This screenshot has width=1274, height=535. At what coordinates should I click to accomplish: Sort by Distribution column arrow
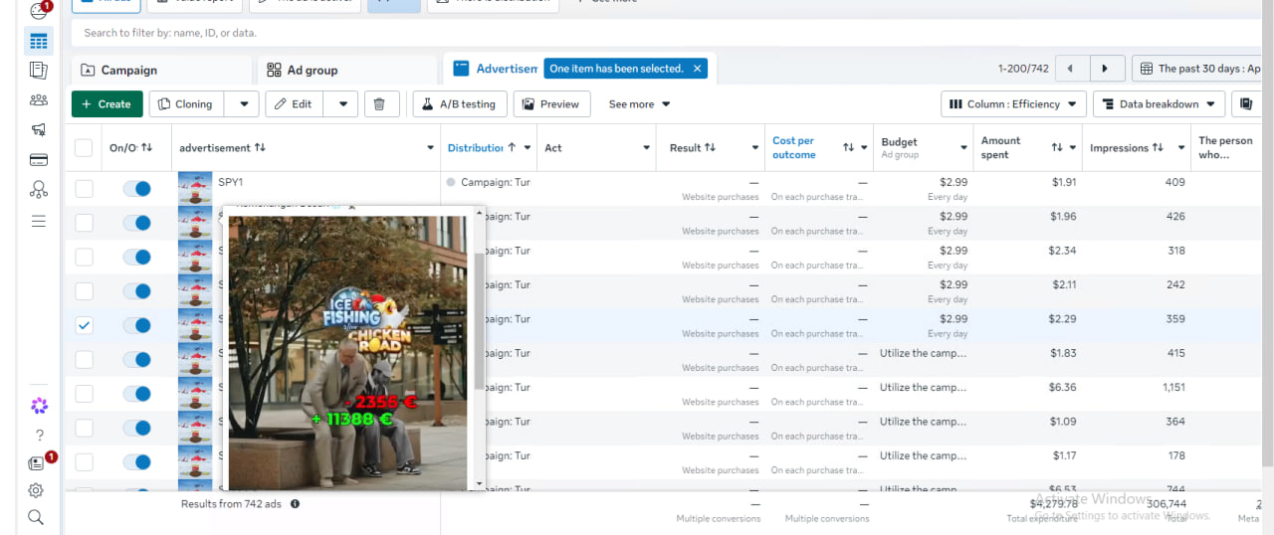(512, 147)
